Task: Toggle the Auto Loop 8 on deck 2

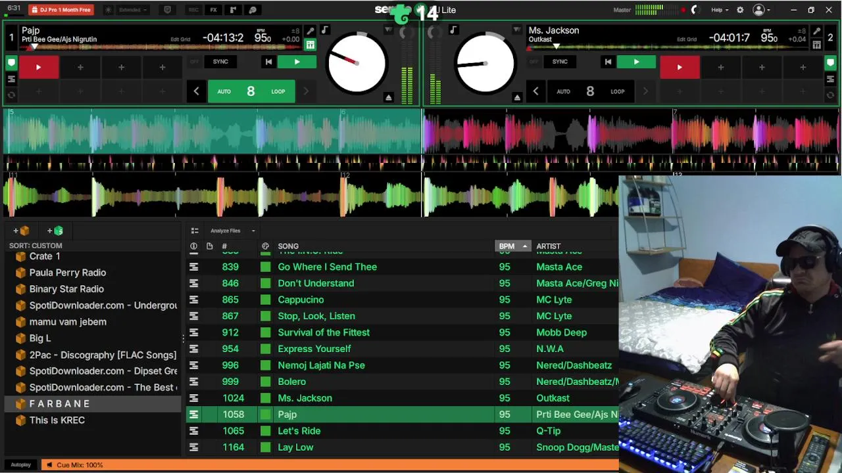Action: [x=590, y=91]
